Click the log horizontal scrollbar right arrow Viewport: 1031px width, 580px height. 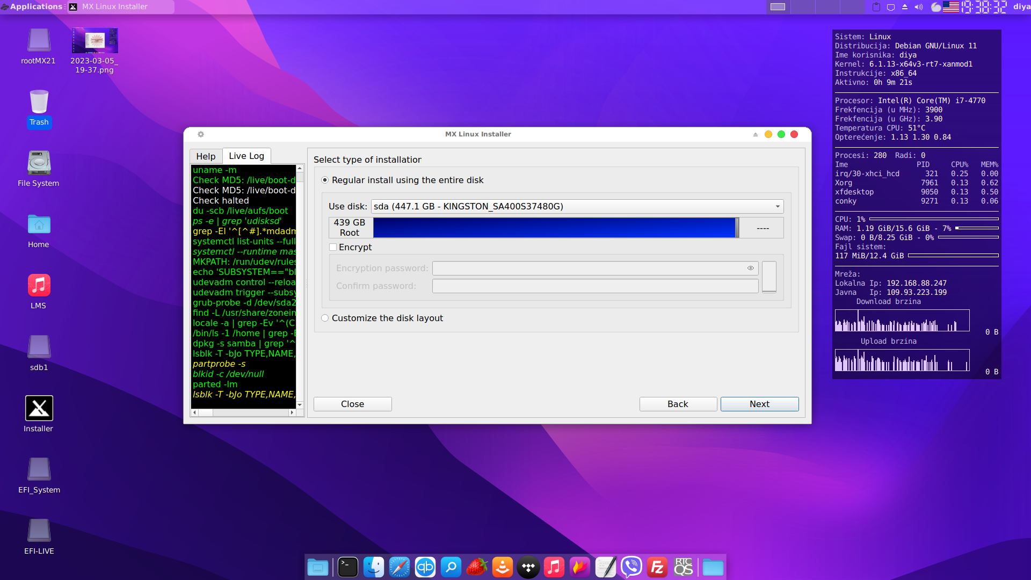(x=292, y=412)
